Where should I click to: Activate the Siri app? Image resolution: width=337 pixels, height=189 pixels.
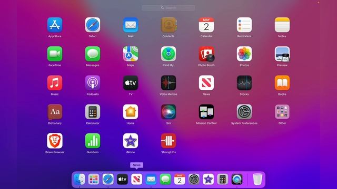[x=168, y=112]
